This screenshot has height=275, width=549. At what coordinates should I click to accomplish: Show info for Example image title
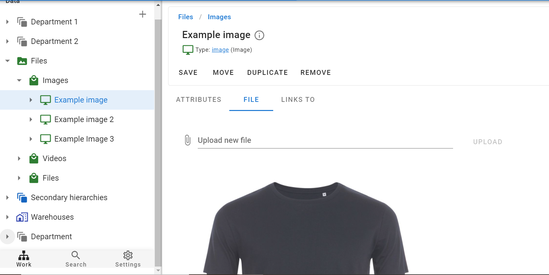(x=259, y=35)
